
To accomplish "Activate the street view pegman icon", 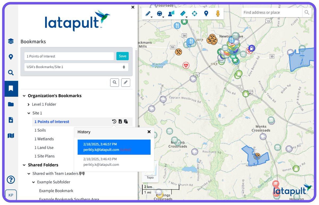I will point(218,13).
